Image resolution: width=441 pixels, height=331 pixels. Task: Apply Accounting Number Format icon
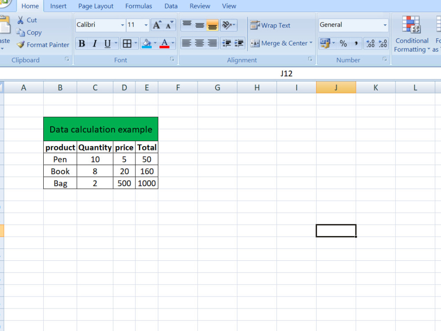(x=325, y=43)
